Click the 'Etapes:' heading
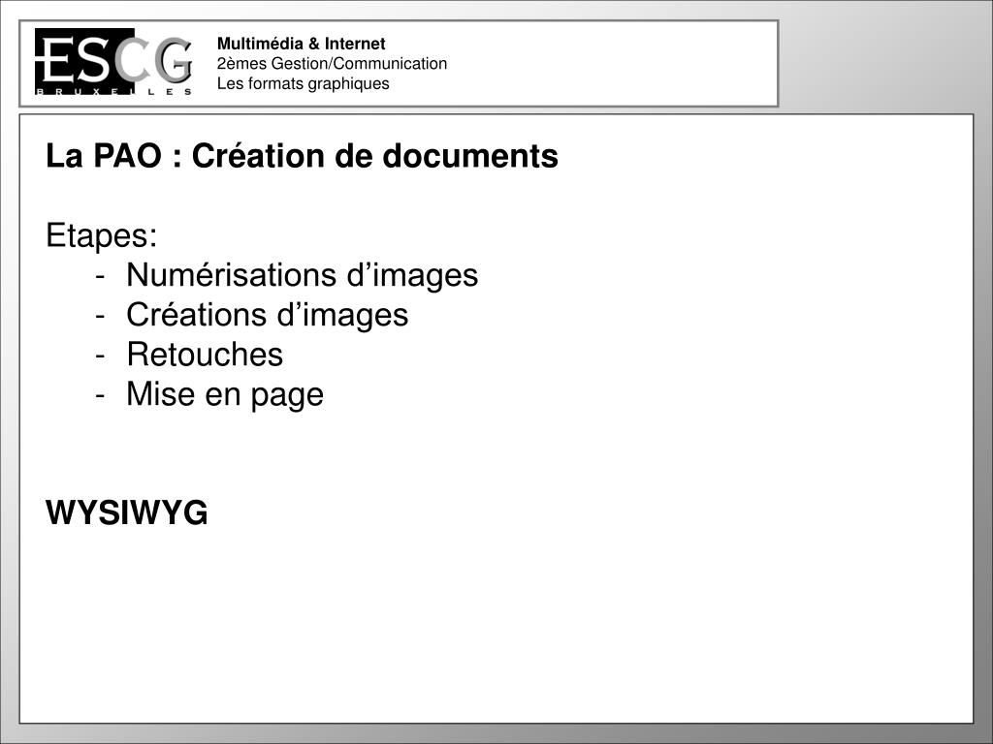The width and height of the screenshot is (993, 744). 101,236
